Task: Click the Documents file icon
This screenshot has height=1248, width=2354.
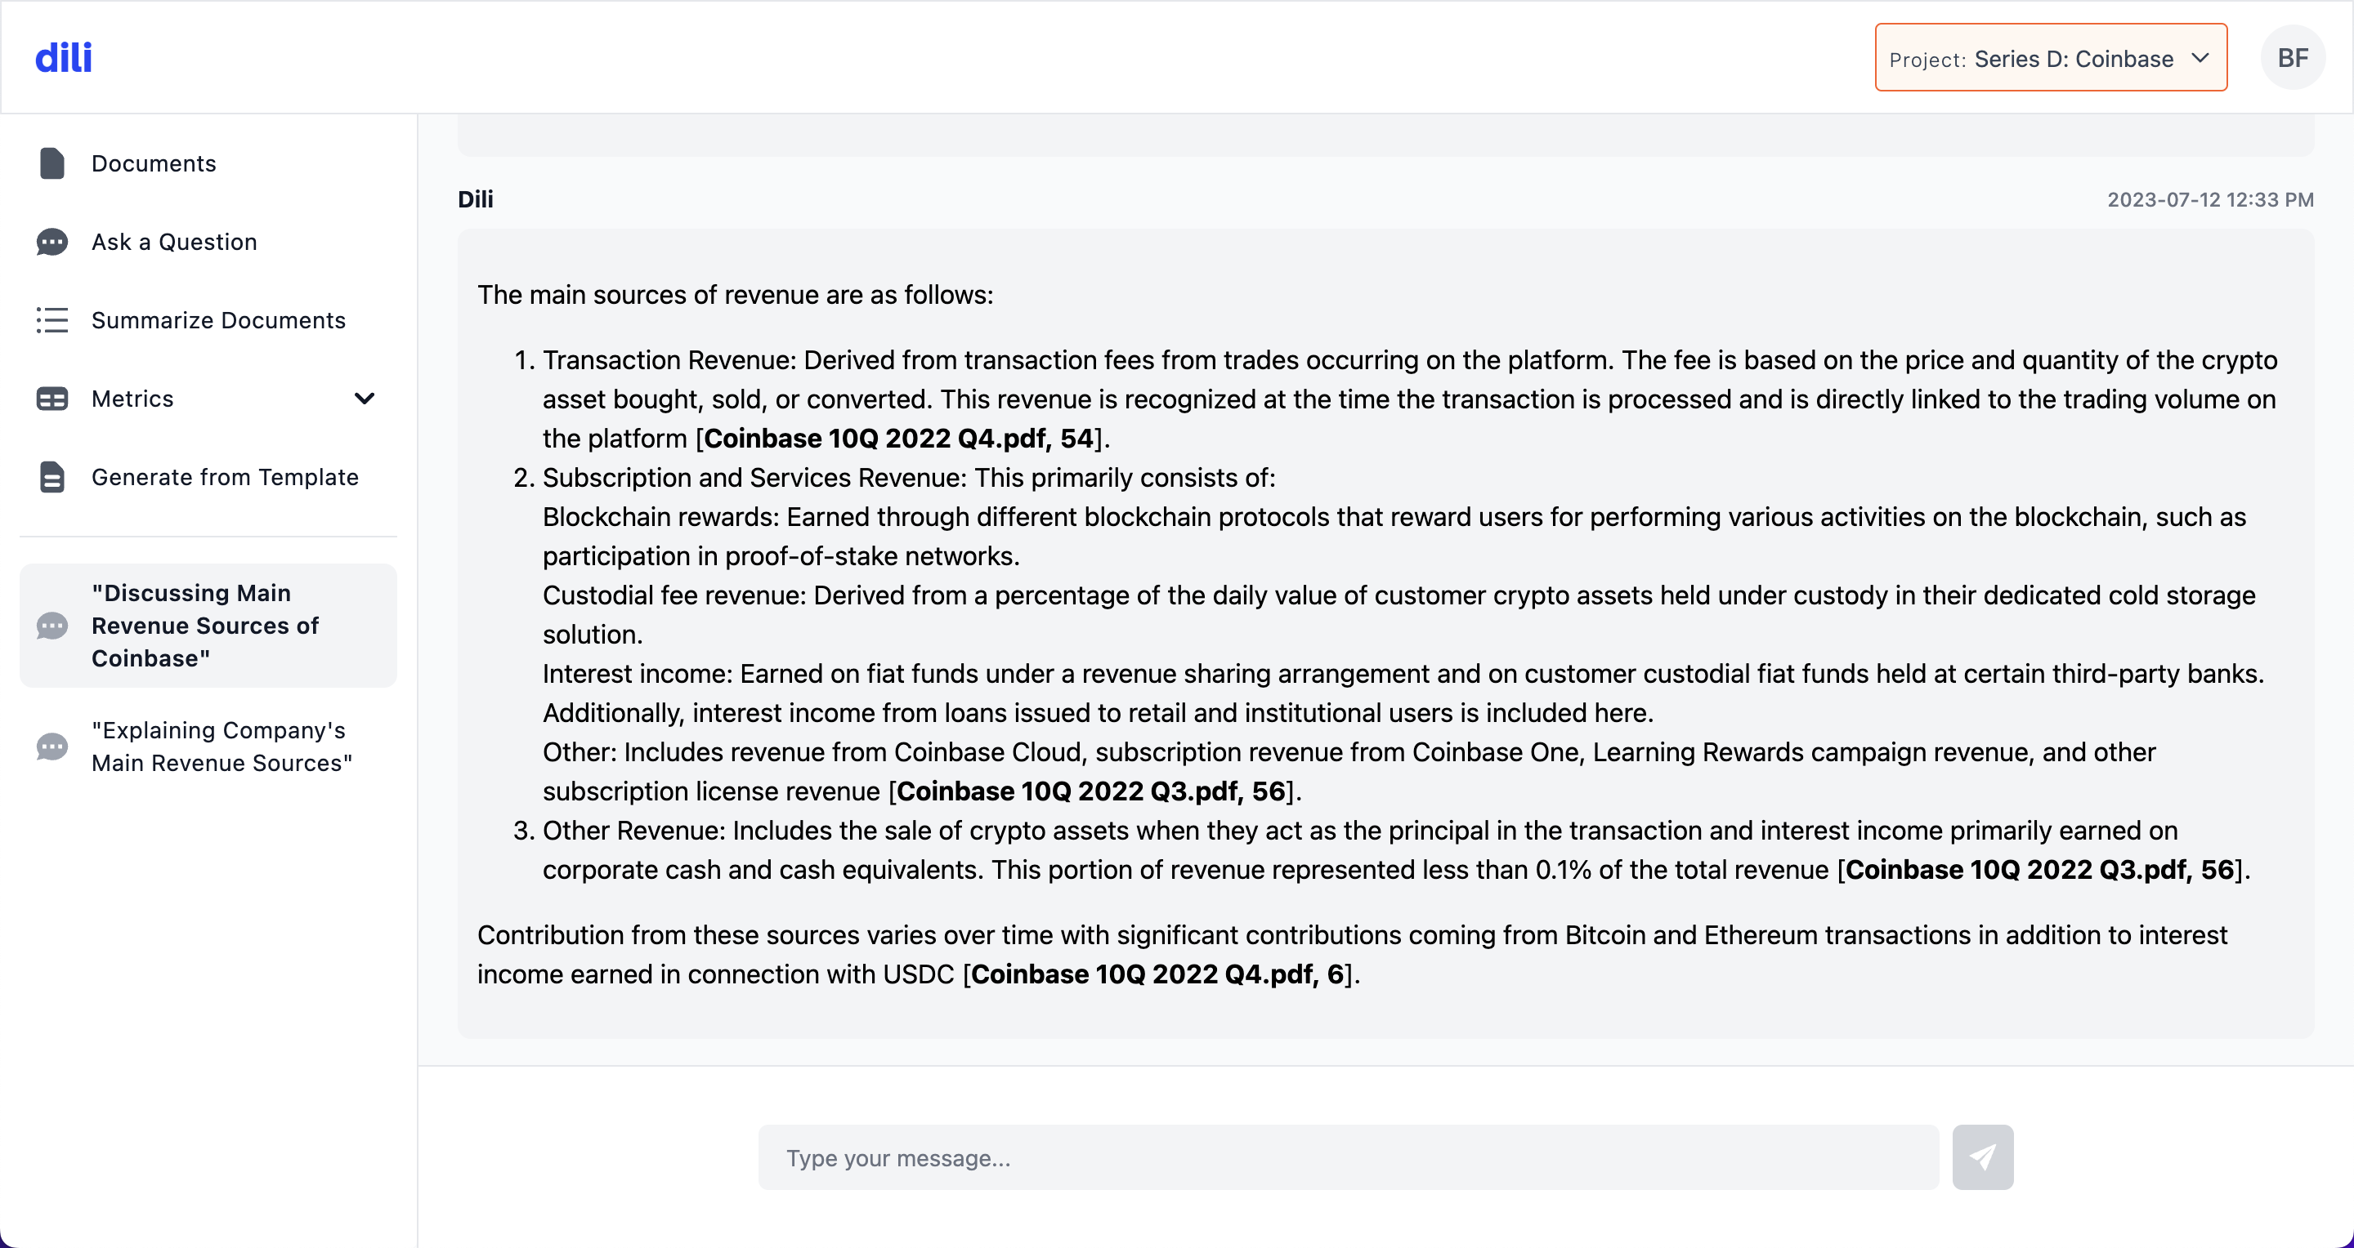Action: pos(52,163)
